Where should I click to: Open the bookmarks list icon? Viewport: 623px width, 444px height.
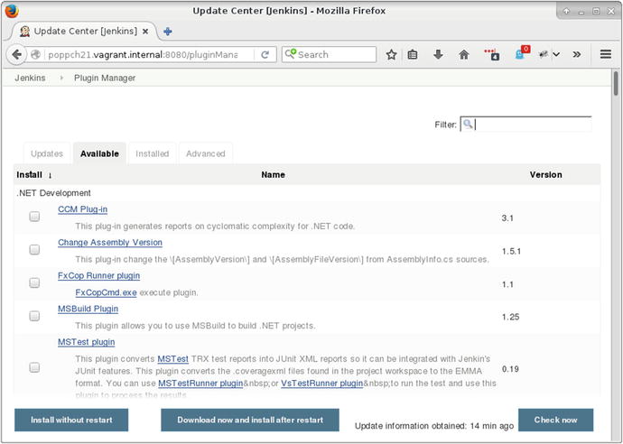click(x=413, y=54)
